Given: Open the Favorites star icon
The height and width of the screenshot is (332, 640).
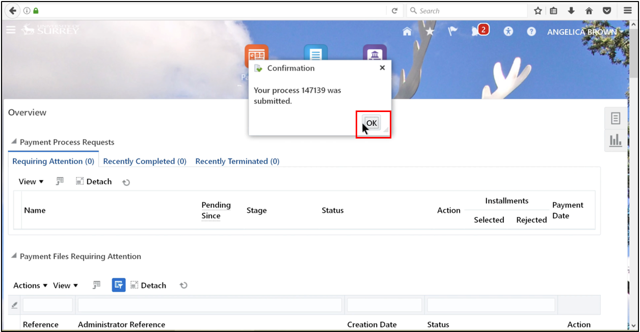Looking at the screenshot, I should pyautogui.click(x=430, y=31).
